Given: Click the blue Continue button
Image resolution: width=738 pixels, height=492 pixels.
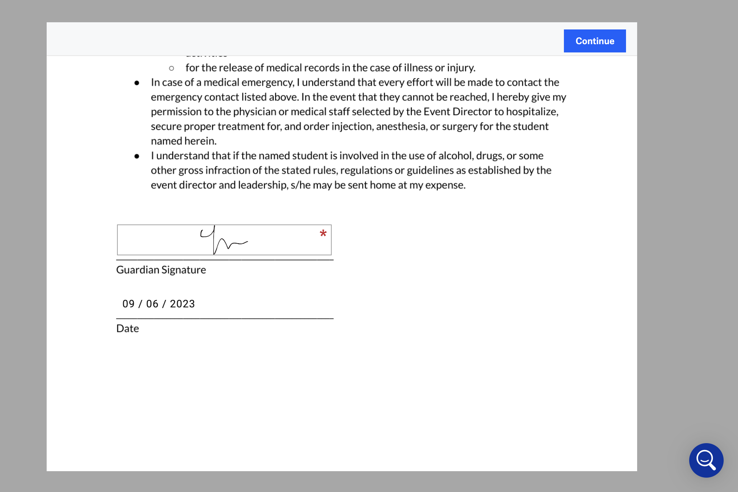Looking at the screenshot, I should [x=595, y=41].
